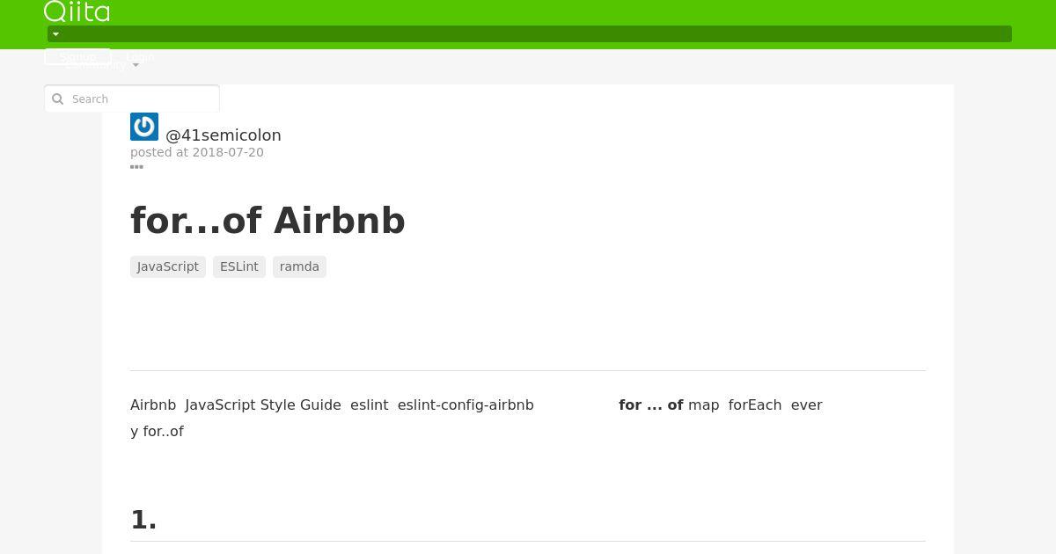Focus the Search input field
Screen dimensions: 1056x554
(x=132, y=98)
